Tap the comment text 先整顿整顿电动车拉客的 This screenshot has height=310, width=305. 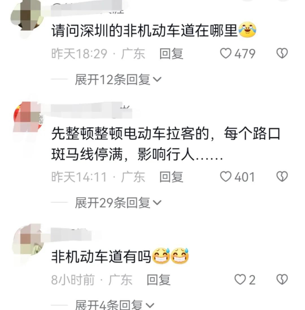click(130, 134)
